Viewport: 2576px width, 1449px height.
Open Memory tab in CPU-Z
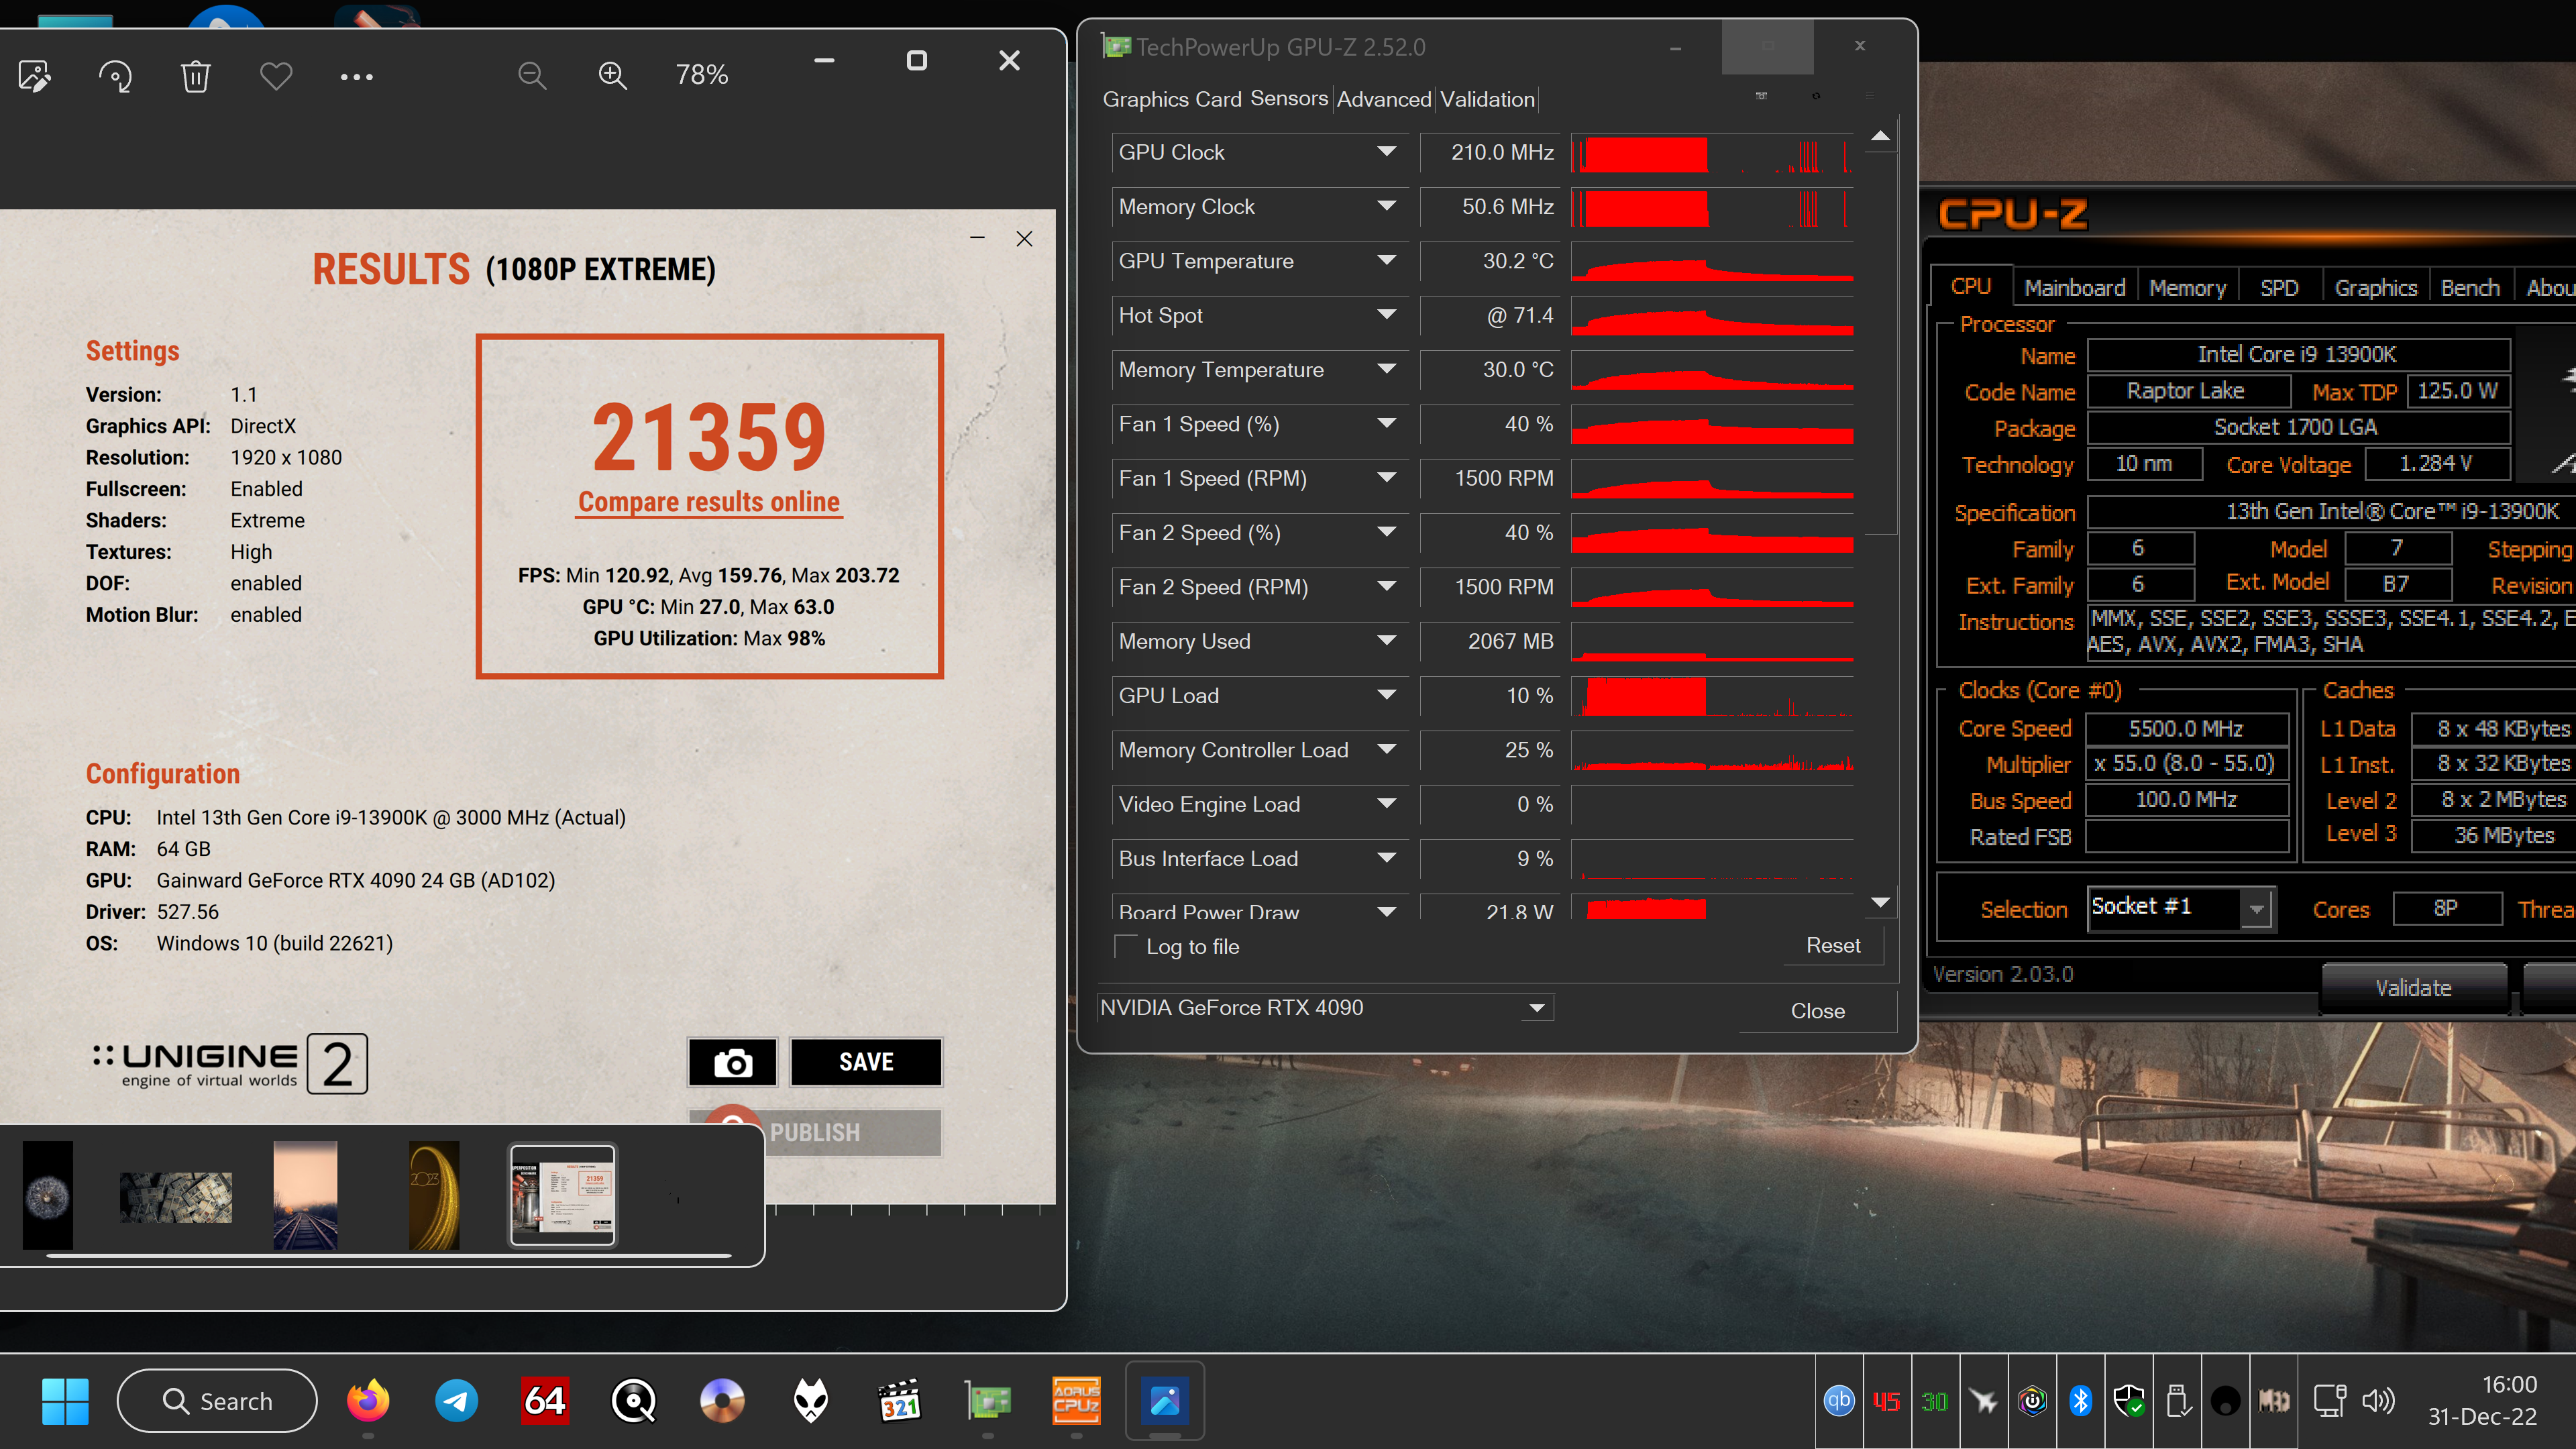(2187, 288)
